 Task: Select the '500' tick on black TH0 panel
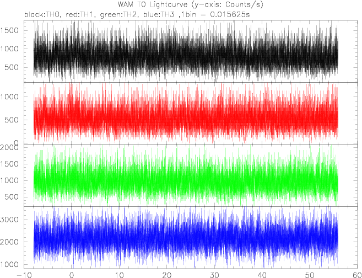point(12,67)
